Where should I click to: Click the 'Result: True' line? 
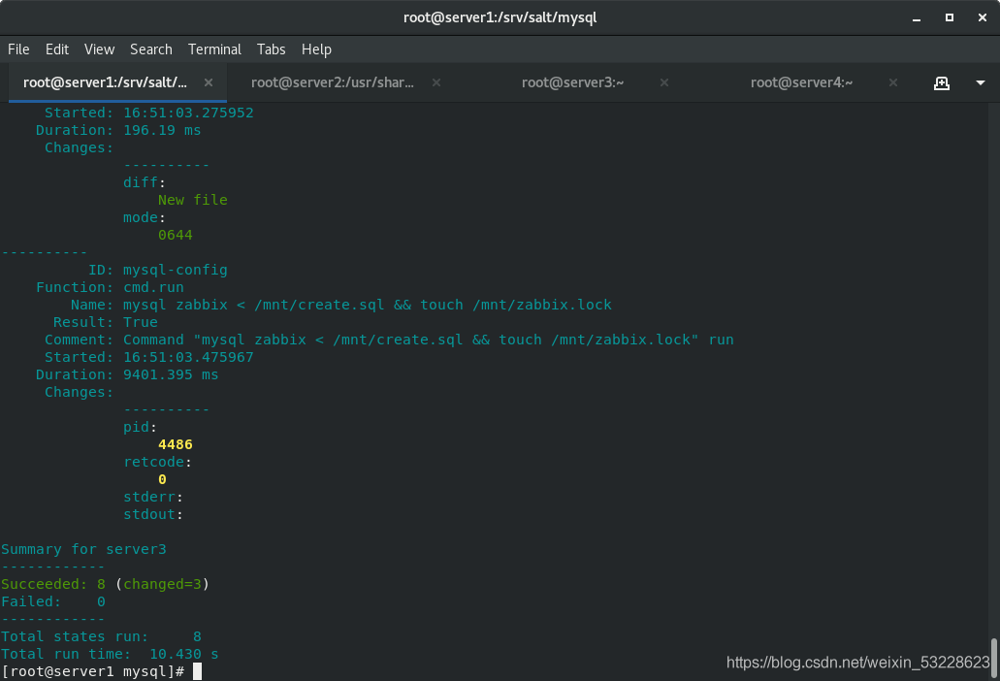click(105, 322)
